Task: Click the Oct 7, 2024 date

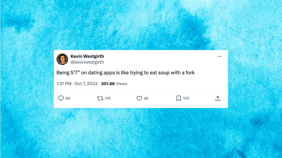Action: (87, 84)
